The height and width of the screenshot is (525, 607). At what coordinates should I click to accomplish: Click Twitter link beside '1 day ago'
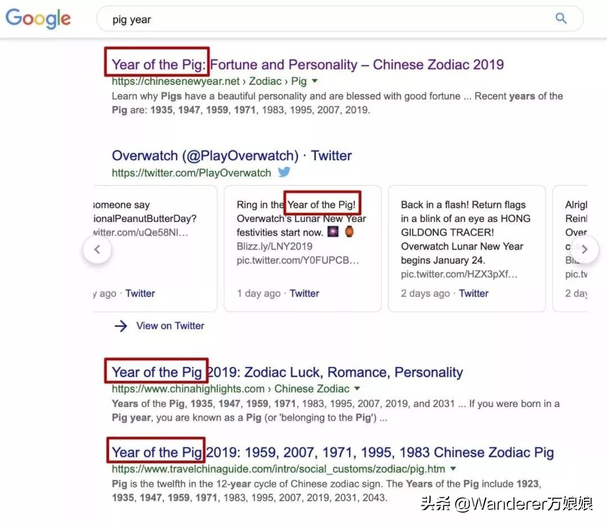pyautogui.click(x=304, y=293)
